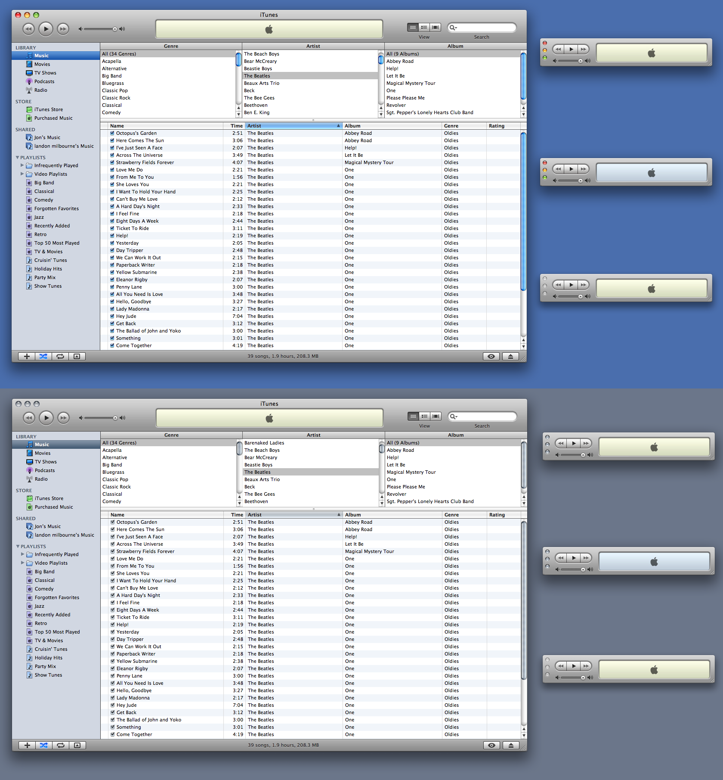Expand Infrequently Played folder in bottom window

click(22, 554)
